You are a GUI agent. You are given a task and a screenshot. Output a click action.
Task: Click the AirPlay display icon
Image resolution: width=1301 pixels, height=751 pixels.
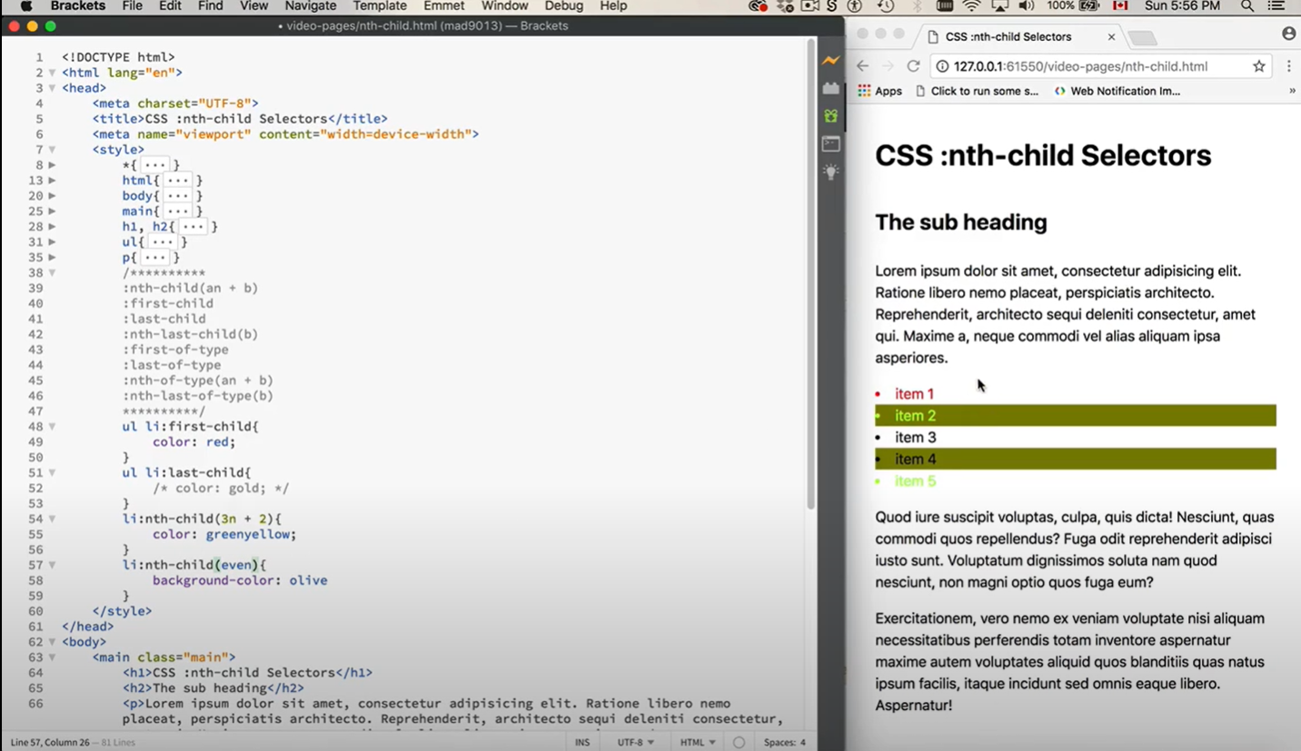pos(999,6)
